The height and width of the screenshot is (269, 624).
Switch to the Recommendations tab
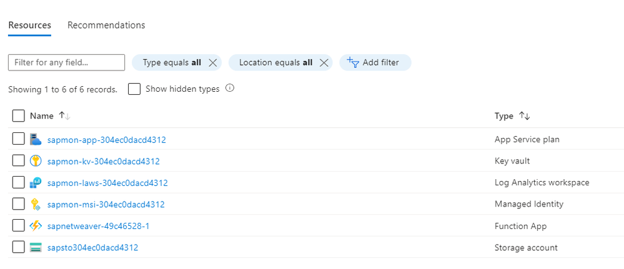[x=106, y=25]
